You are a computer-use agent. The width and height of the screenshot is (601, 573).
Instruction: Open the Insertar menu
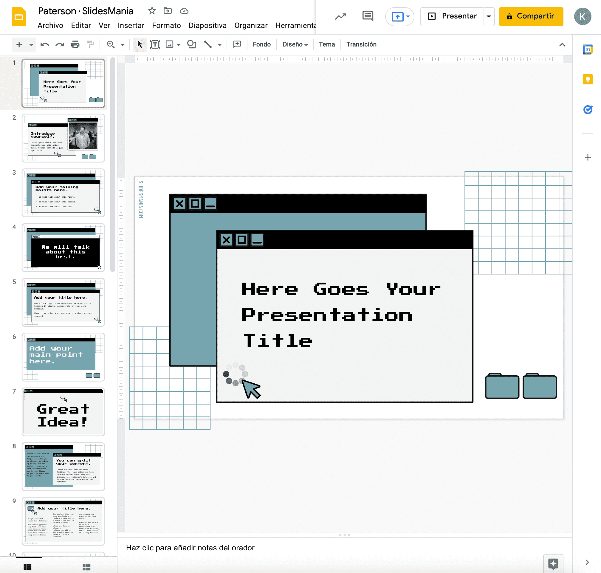[x=131, y=26]
